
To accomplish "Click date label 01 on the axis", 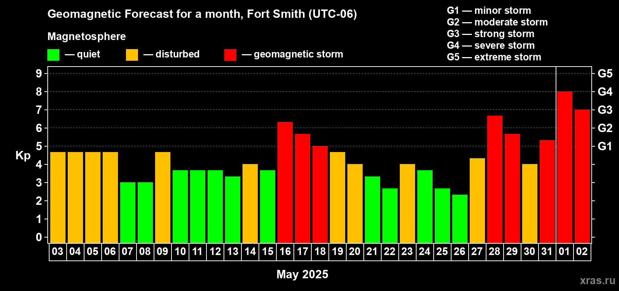I will click(x=564, y=252).
